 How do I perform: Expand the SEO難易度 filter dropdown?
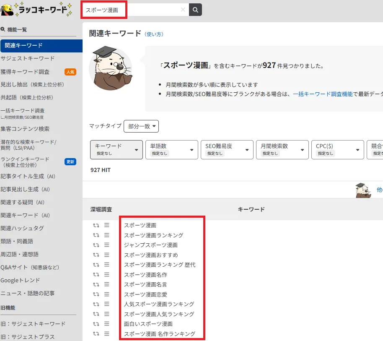point(227,150)
